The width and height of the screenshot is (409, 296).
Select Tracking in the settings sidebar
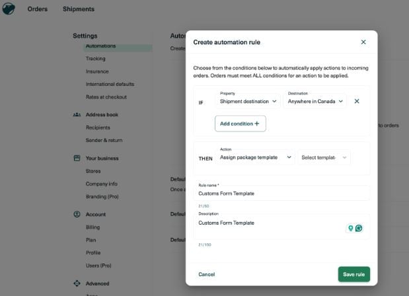95,59
